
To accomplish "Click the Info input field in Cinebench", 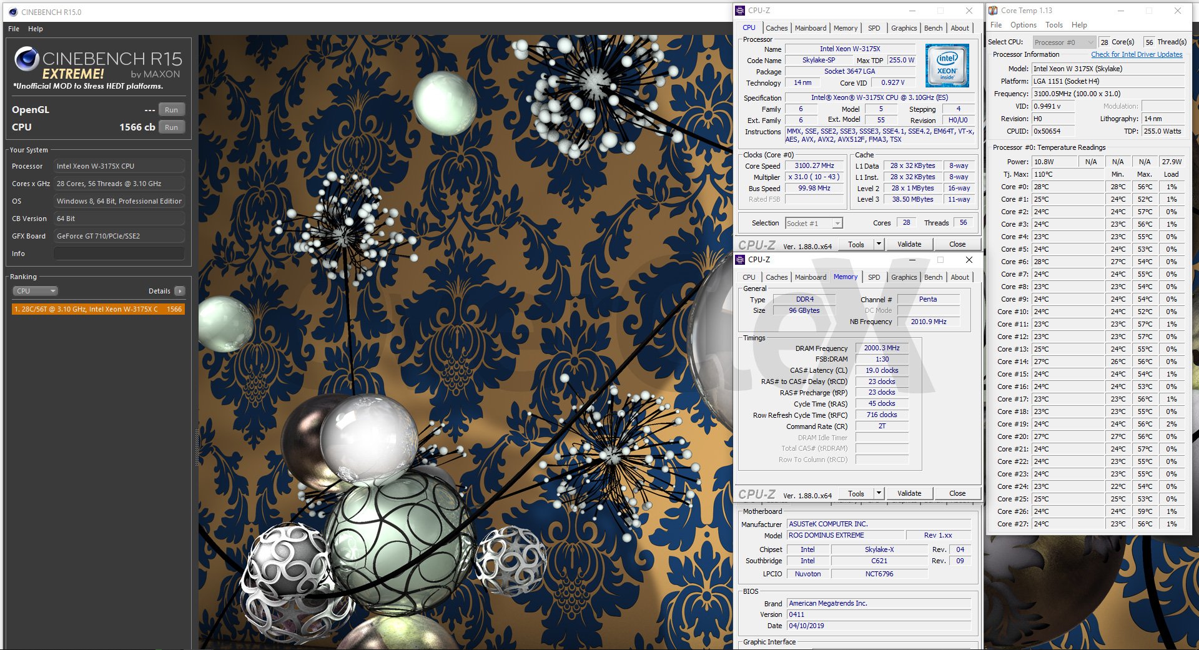I will tap(119, 254).
